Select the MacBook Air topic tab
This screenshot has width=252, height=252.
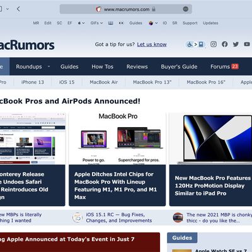coord(104,83)
